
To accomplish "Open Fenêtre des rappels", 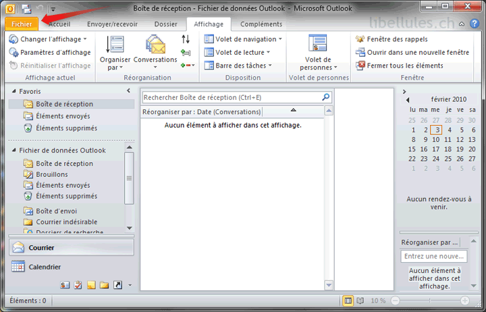I will click(x=391, y=39).
